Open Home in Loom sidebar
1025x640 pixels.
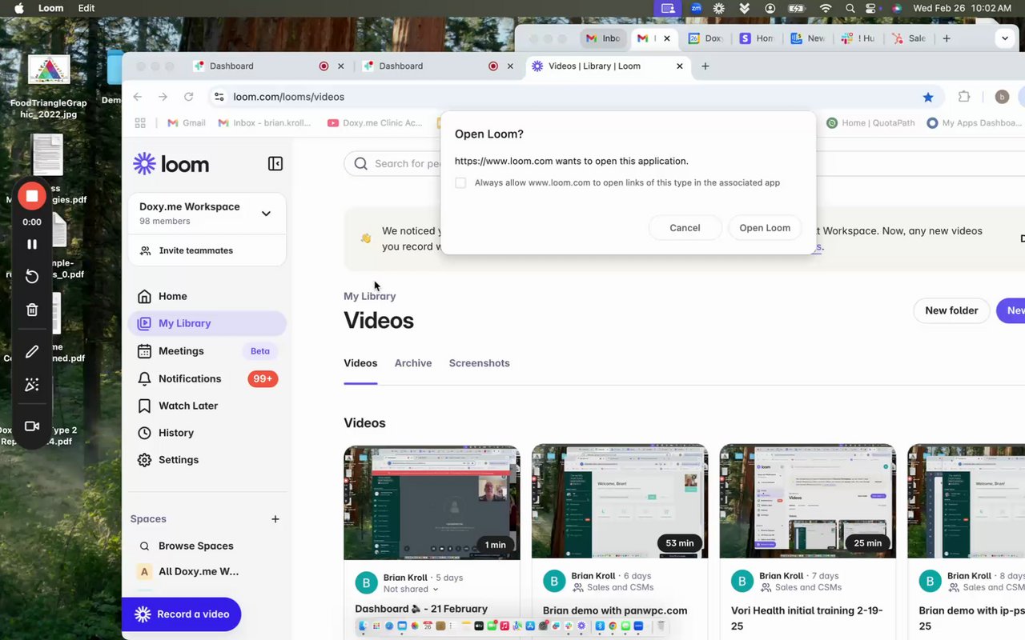click(207, 296)
